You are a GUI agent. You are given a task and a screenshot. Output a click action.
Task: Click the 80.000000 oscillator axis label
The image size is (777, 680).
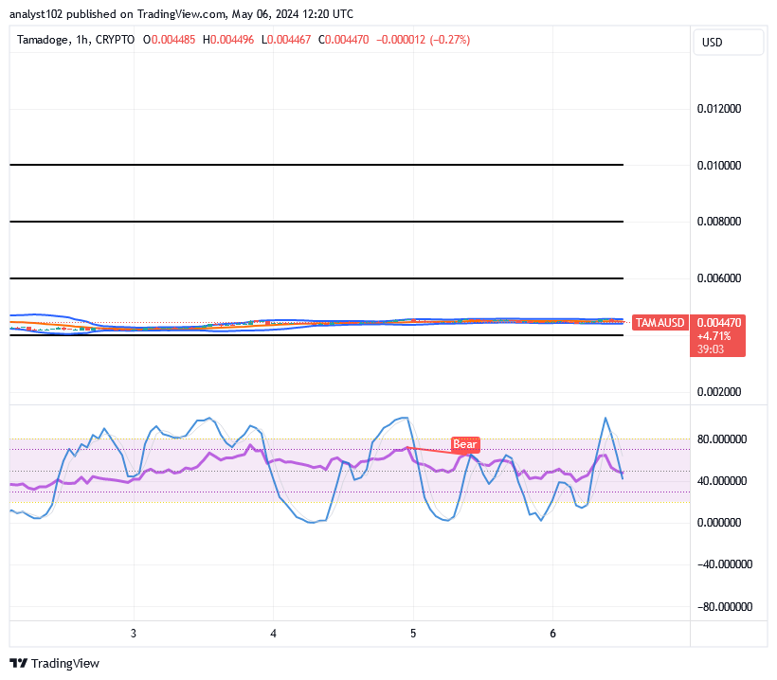[x=722, y=439]
